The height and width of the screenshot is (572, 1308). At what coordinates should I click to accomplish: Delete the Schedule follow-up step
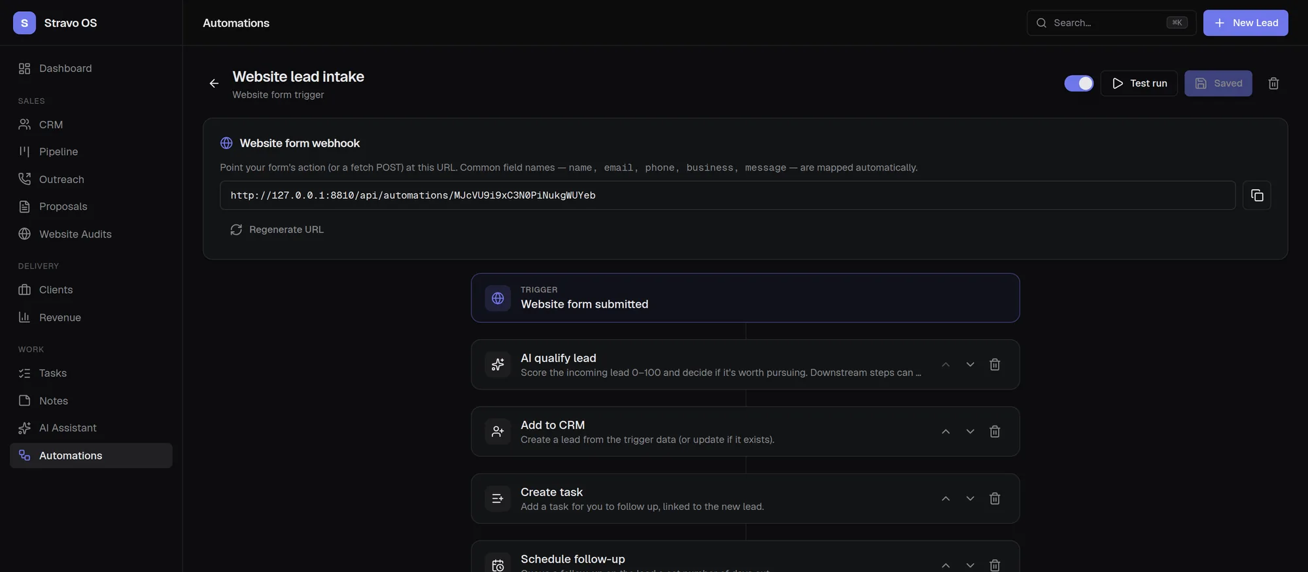click(x=995, y=565)
